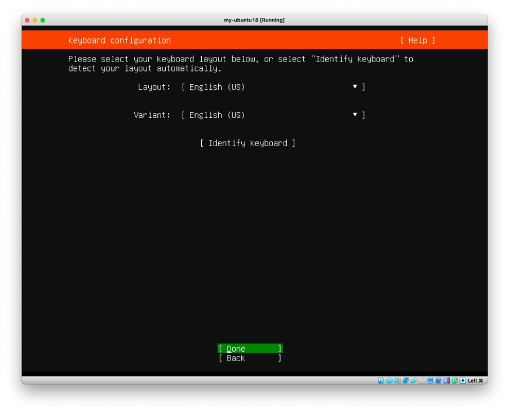Minimize the VM window with the yellow button

(35, 20)
